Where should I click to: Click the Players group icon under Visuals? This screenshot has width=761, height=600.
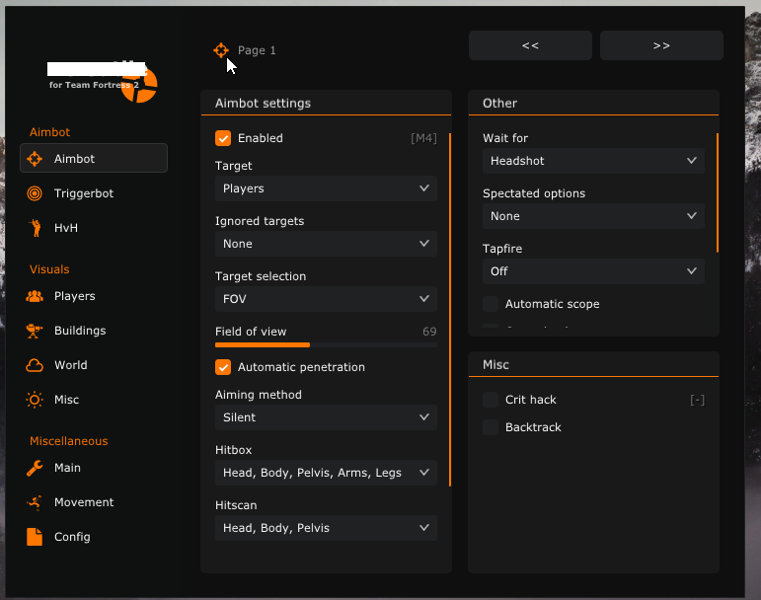click(x=35, y=296)
